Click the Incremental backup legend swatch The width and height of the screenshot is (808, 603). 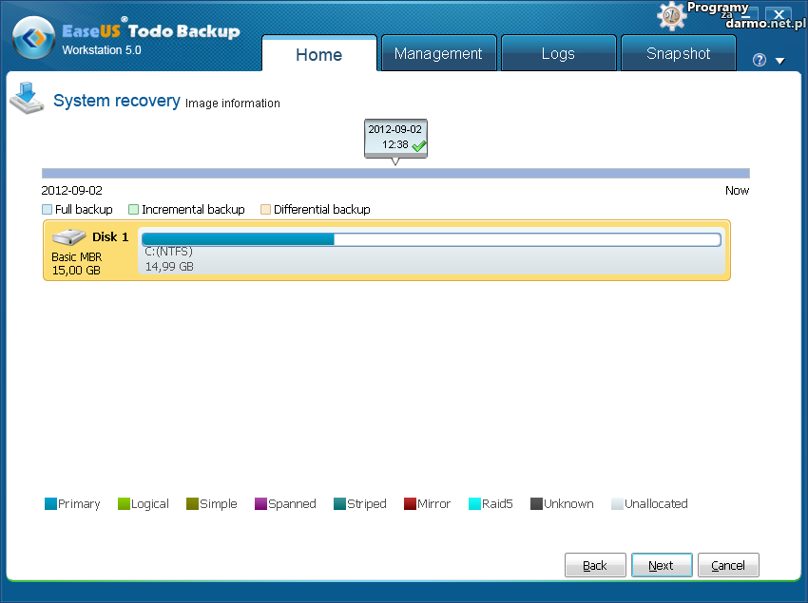click(134, 210)
